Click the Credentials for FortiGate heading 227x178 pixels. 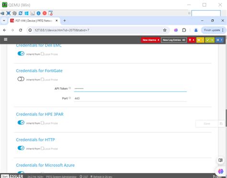coord(39,71)
